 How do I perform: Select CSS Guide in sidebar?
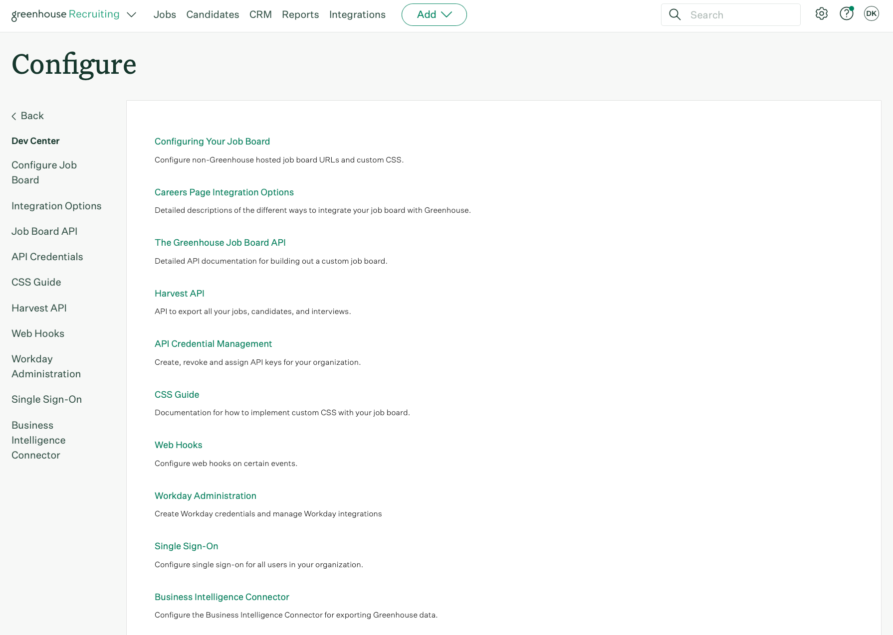[36, 282]
